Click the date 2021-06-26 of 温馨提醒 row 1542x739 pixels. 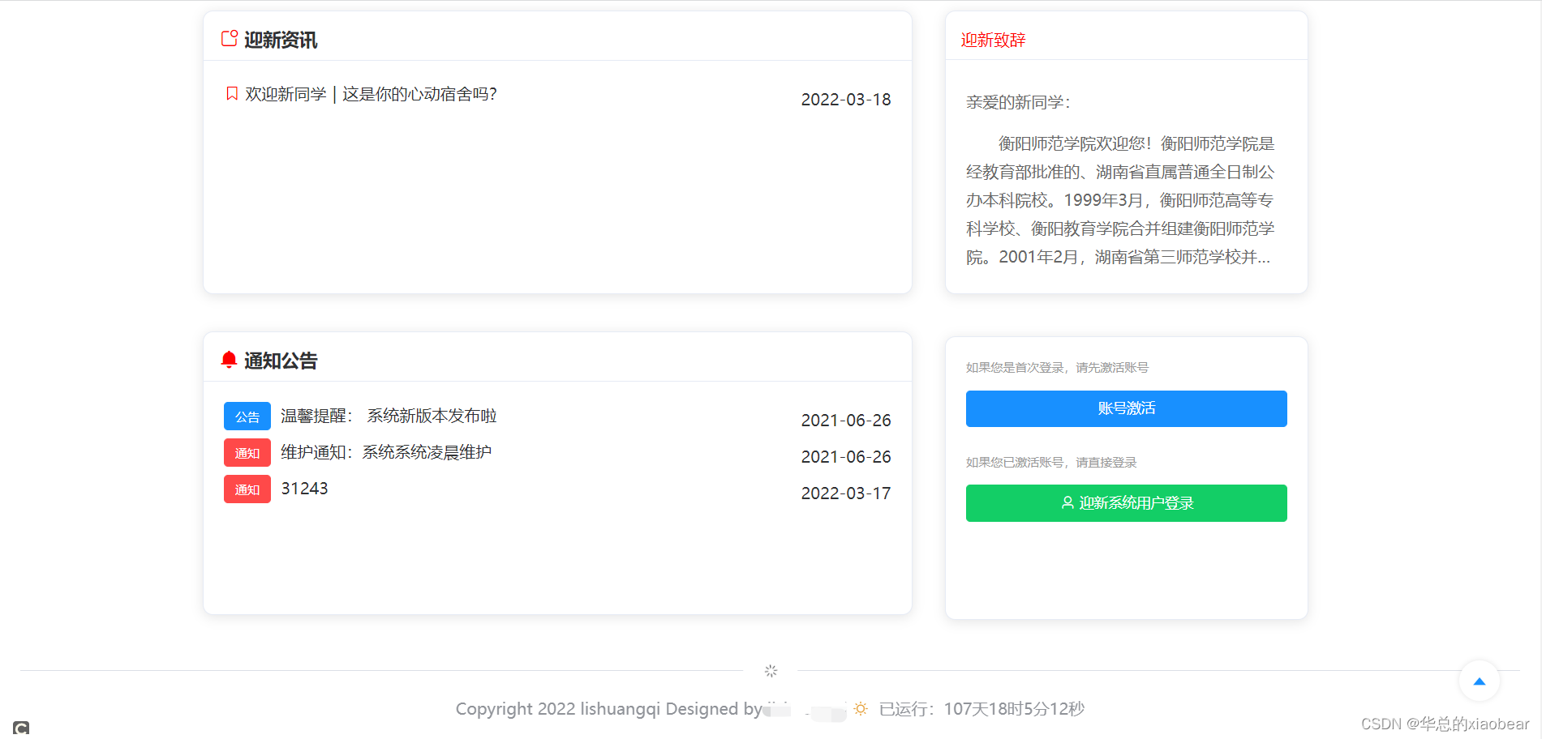point(846,421)
